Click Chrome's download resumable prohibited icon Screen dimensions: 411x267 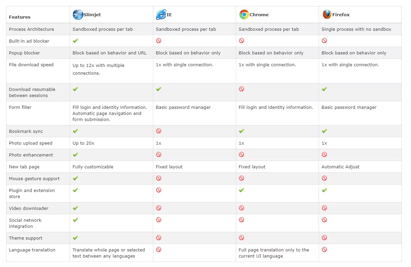click(x=242, y=89)
